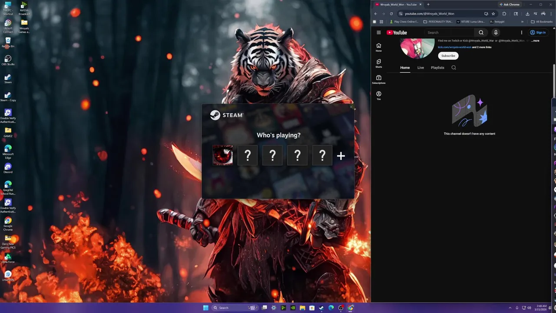Open Shorts in YouTube sidebar

(x=379, y=63)
